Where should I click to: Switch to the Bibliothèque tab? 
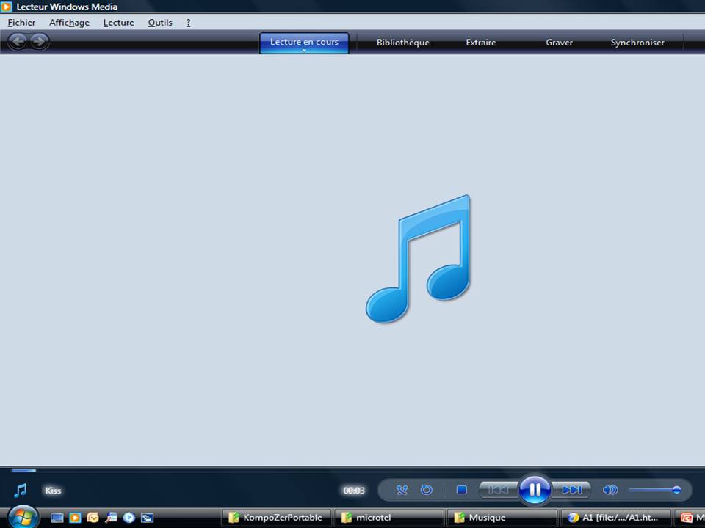coord(403,43)
